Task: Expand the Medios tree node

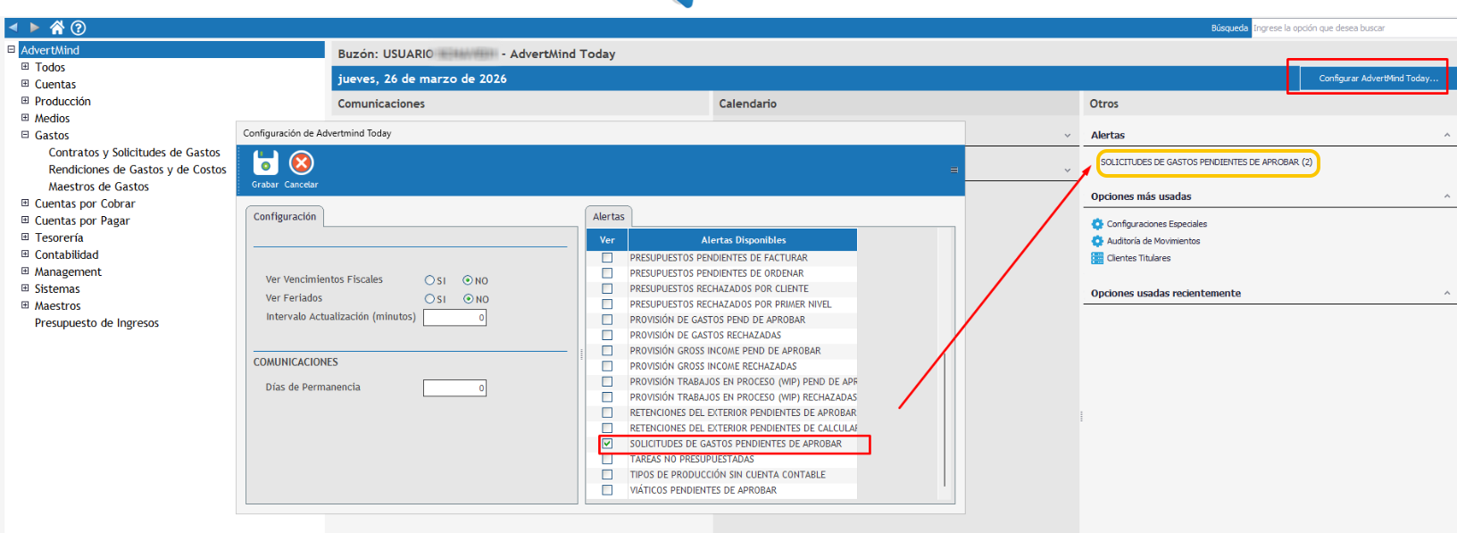Action: [25, 118]
